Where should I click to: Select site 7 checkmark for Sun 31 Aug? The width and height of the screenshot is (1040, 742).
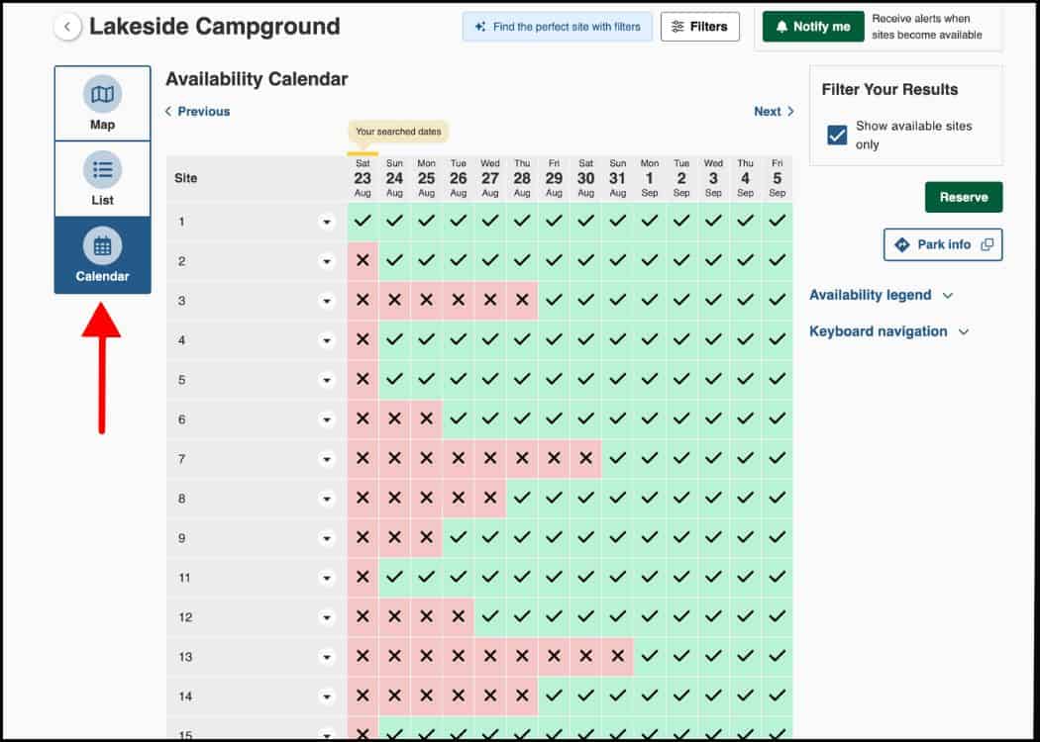coord(617,458)
